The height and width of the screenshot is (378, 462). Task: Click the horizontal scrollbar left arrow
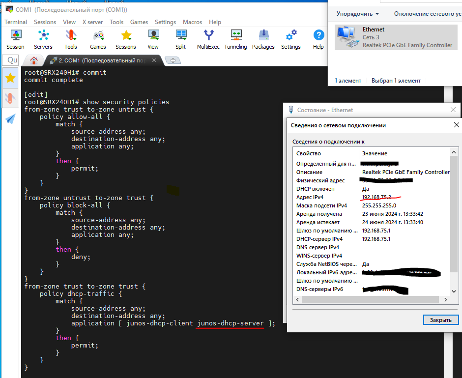pyautogui.click(x=297, y=300)
